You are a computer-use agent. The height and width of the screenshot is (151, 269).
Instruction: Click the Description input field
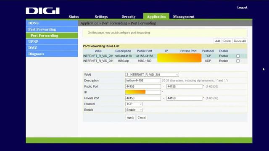[x=143, y=81]
